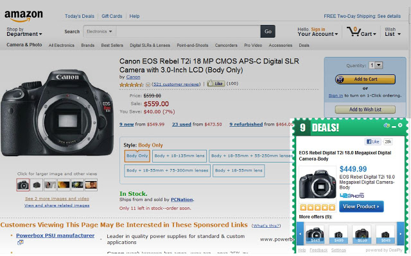Click the five-star rating in deals popup
The image size is (411, 256).
[317, 207]
